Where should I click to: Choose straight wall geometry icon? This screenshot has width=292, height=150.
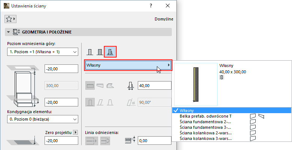point(90,86)
